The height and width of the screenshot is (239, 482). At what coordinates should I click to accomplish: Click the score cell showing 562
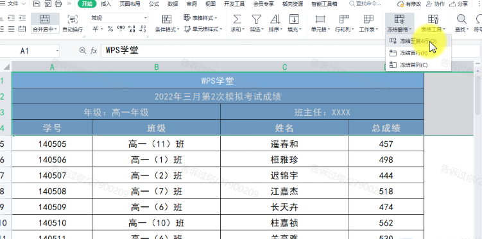(x=386, y=223)
